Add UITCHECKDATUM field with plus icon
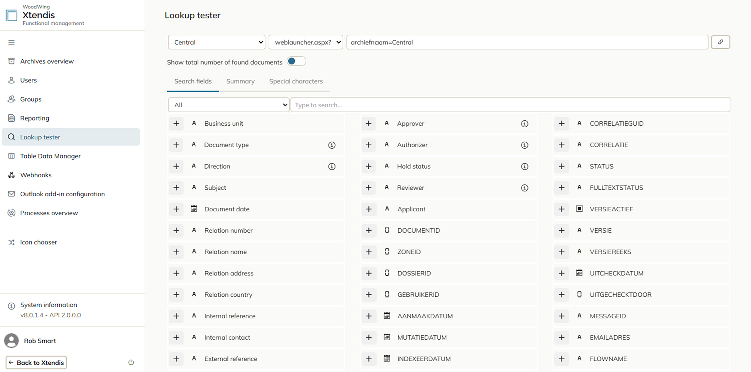The image size is (751, 372). [562, 273]
